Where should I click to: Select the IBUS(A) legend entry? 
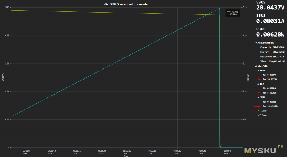232,14
